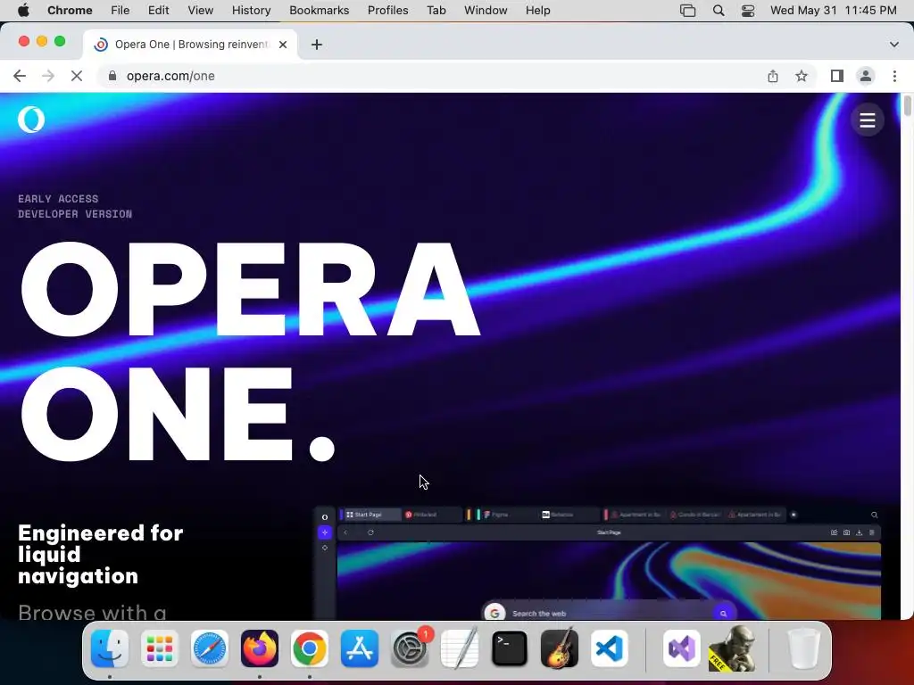Launch GarageBand from the Dock
914x685 pixels.
[560, 648]
